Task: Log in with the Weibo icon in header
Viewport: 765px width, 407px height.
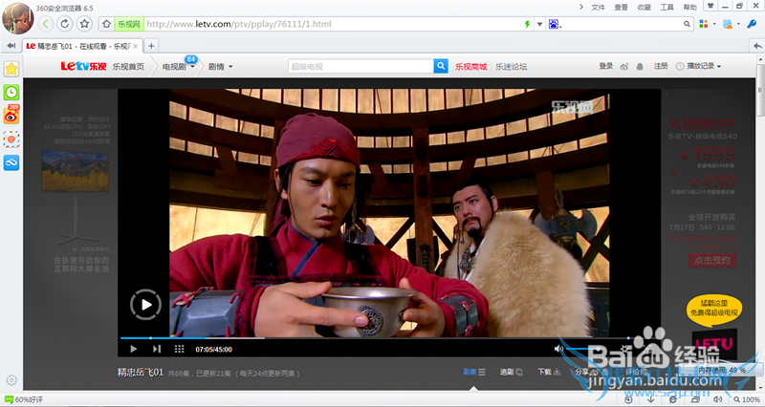Action: coord(624,66)
